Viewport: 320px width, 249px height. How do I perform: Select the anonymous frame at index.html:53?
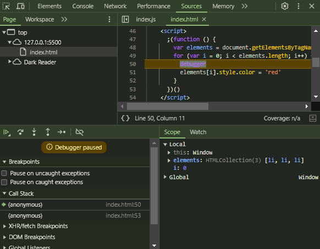click(x=75, y=215)
